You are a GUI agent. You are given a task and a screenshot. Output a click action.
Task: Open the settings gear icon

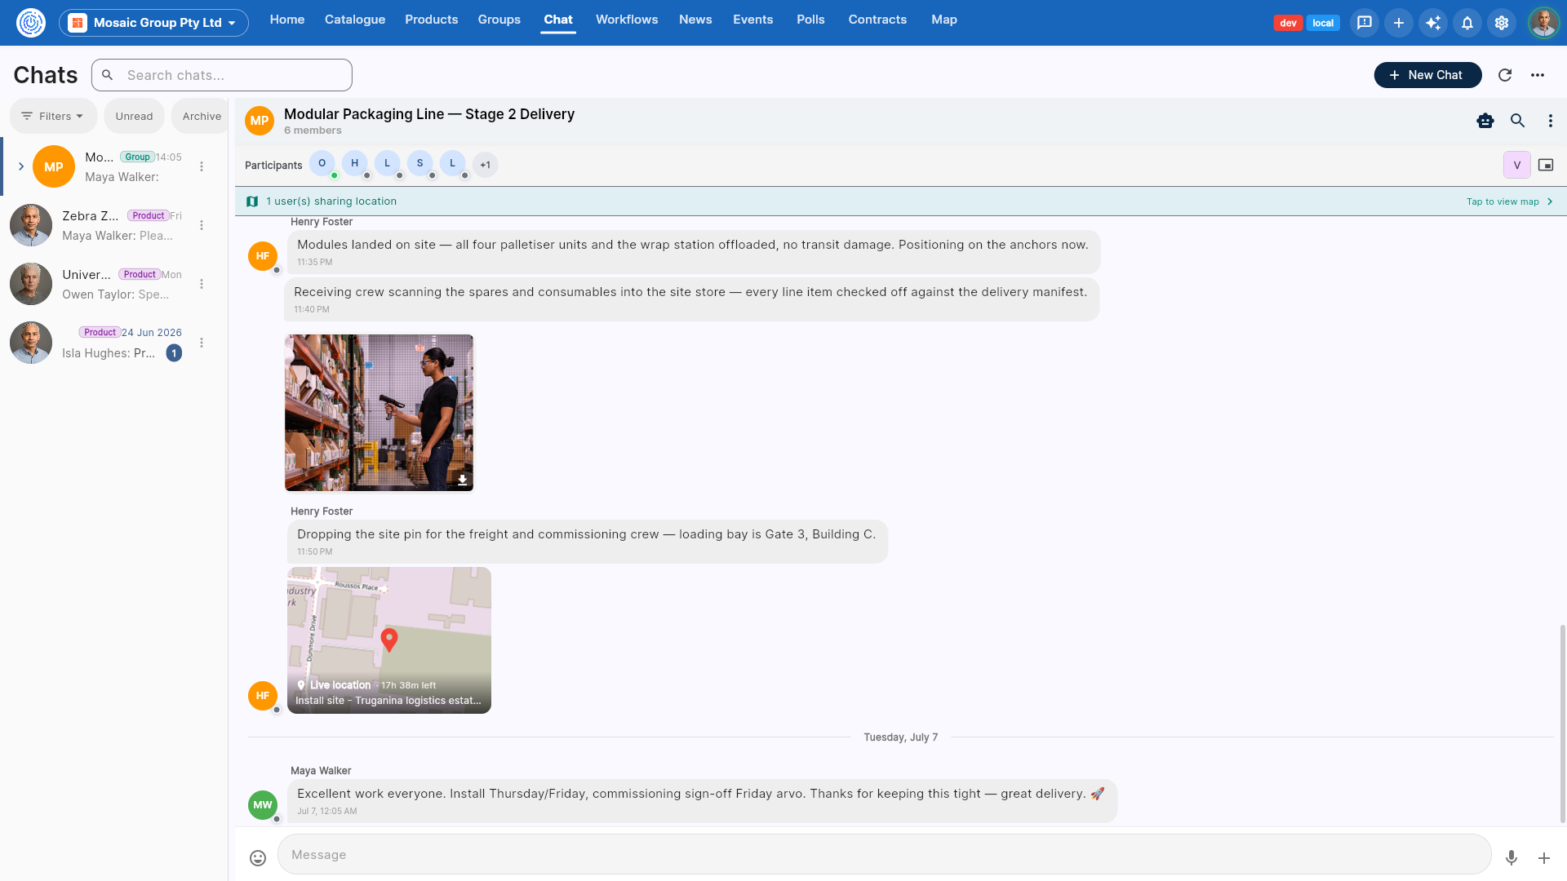[1502, 23]
